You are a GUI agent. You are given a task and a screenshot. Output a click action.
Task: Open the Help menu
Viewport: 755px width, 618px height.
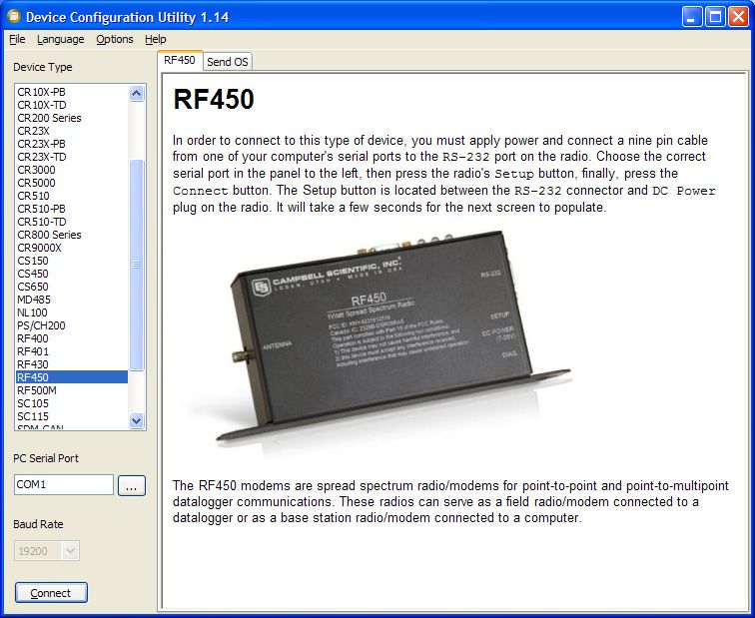156,39
